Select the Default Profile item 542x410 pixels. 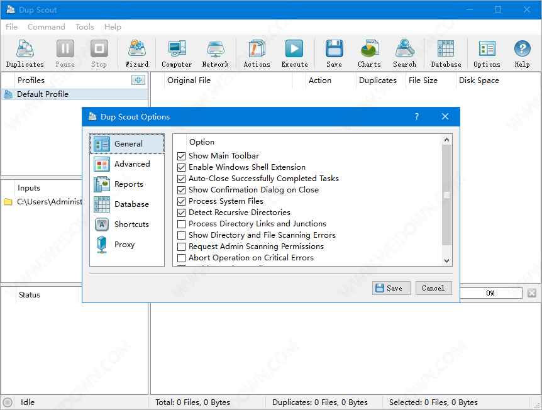(x=43, y=94)
